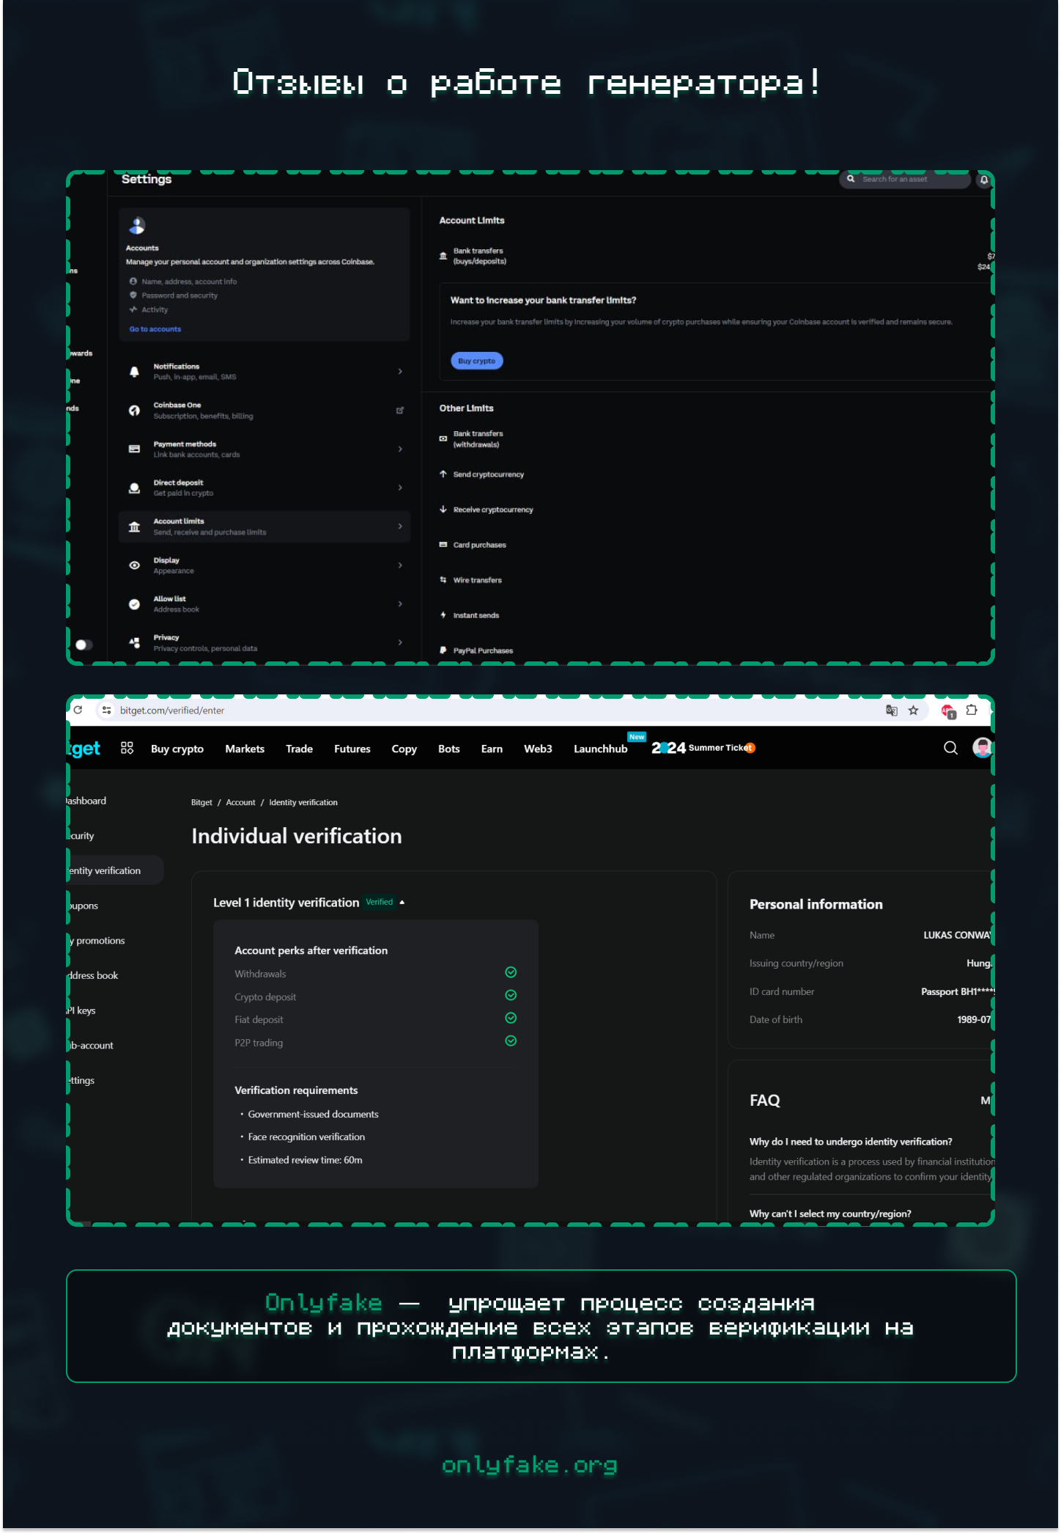Click the Coinbase One external link icon

[399, 411]
